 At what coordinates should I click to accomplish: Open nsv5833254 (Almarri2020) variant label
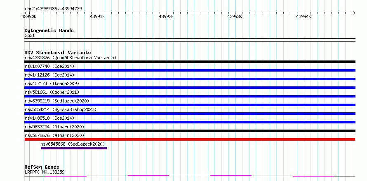pos(54,127)
